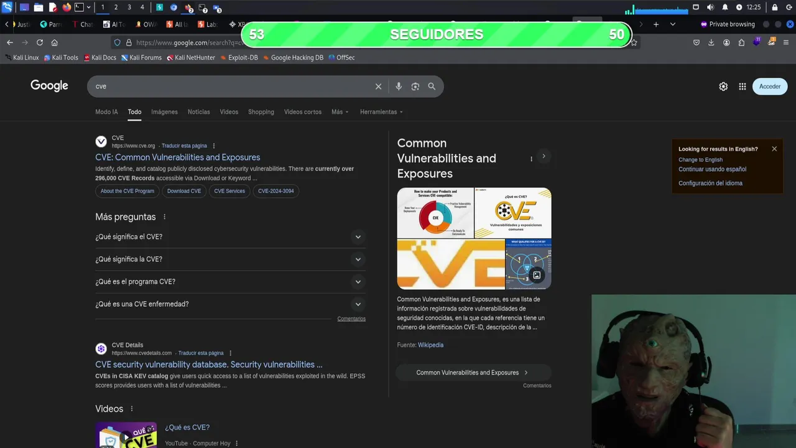Click the About the CVE Program chip

(127, 191)
